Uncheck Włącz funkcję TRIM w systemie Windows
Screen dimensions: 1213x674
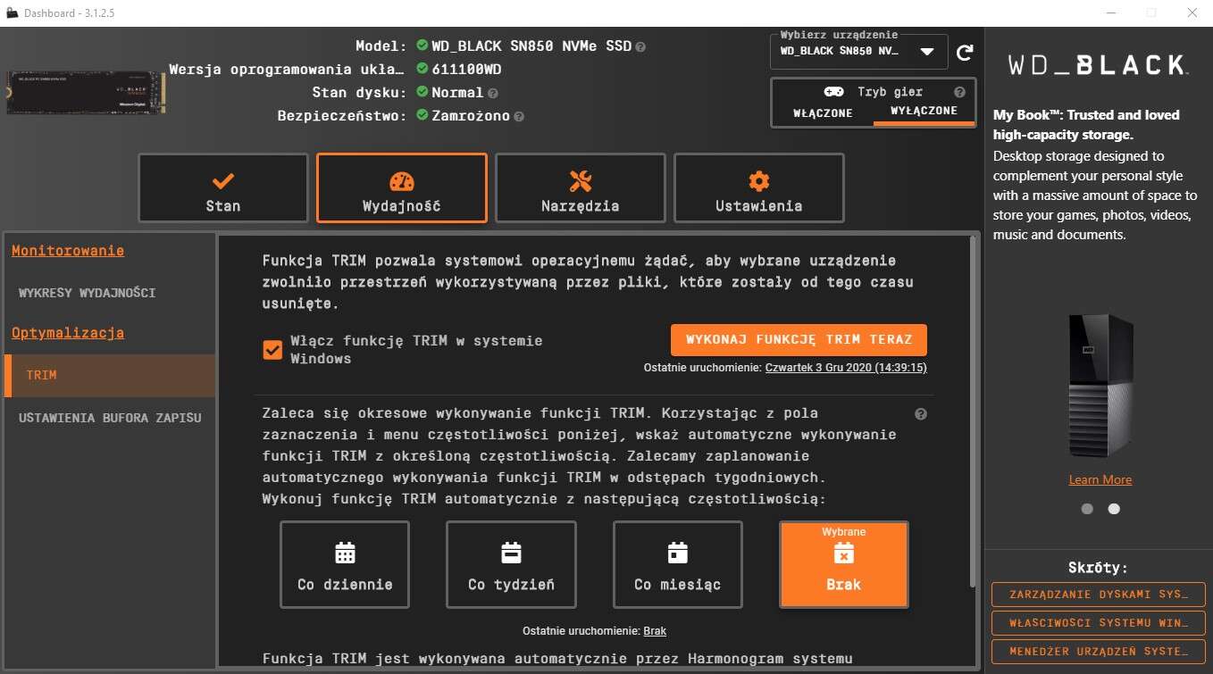click(x=272, y=349)
